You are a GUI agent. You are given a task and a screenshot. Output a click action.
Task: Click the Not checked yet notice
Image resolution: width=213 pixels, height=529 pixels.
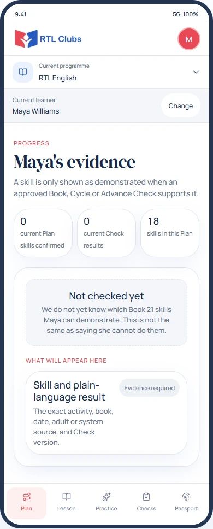click(x=106, y=313)
